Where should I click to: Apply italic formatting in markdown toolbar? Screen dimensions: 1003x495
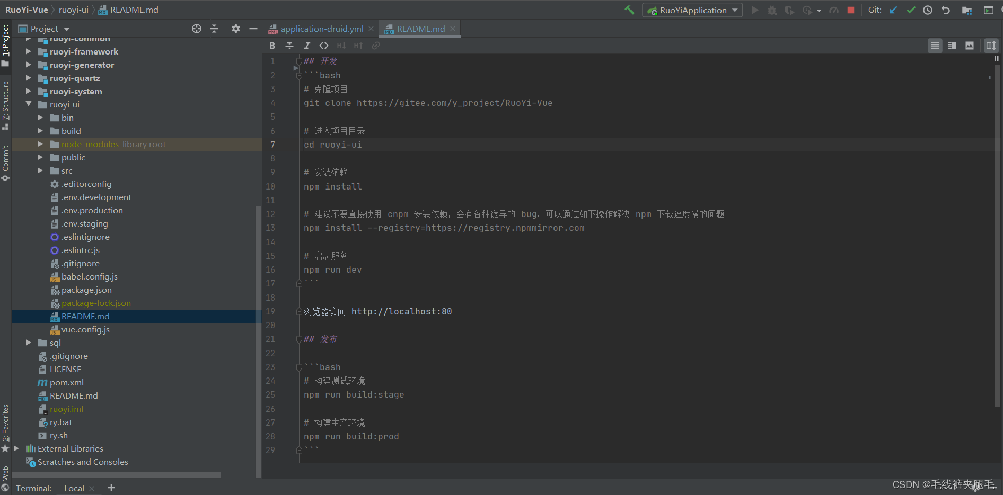coord(307,46)
